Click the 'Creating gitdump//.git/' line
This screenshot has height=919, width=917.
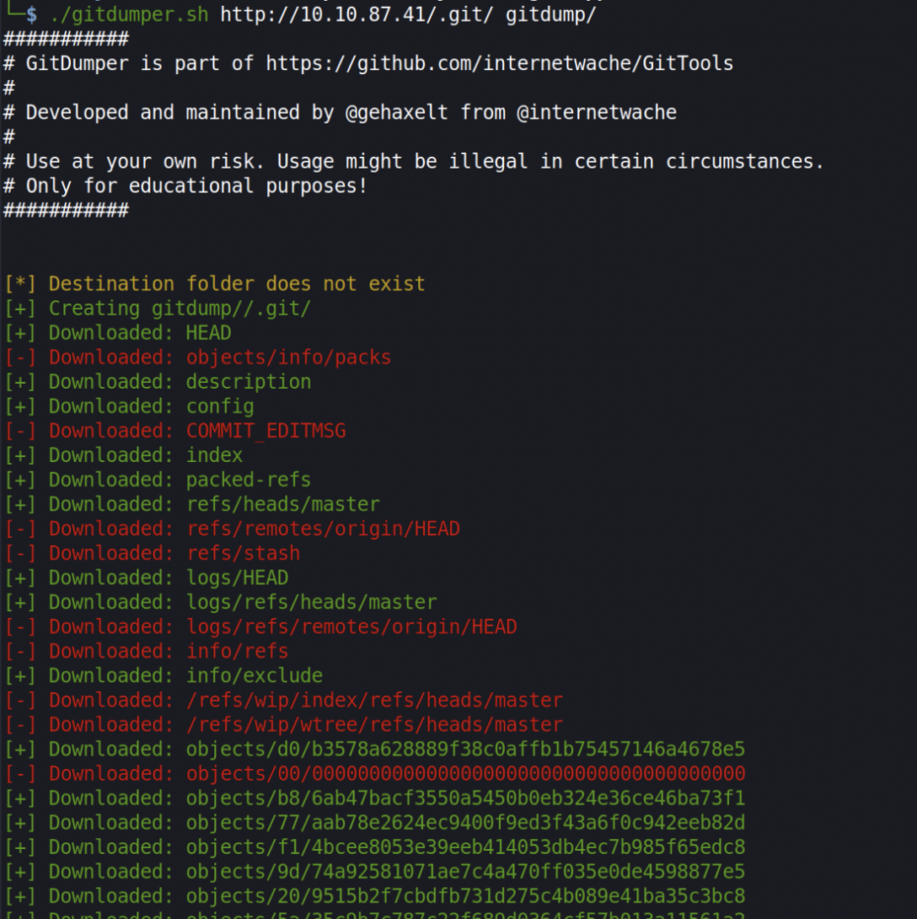point(158,309)
